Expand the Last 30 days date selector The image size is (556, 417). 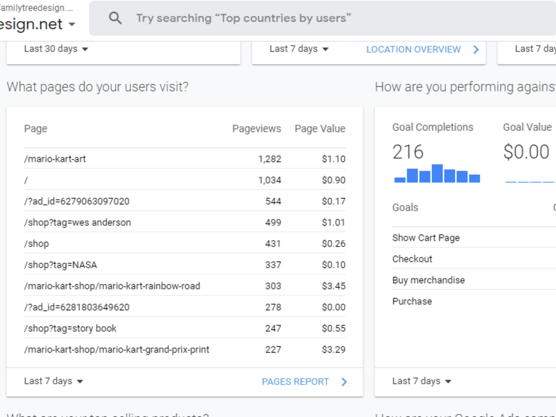pos(56,49)
